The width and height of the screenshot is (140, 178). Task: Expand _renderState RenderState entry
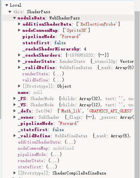(19, 61)
